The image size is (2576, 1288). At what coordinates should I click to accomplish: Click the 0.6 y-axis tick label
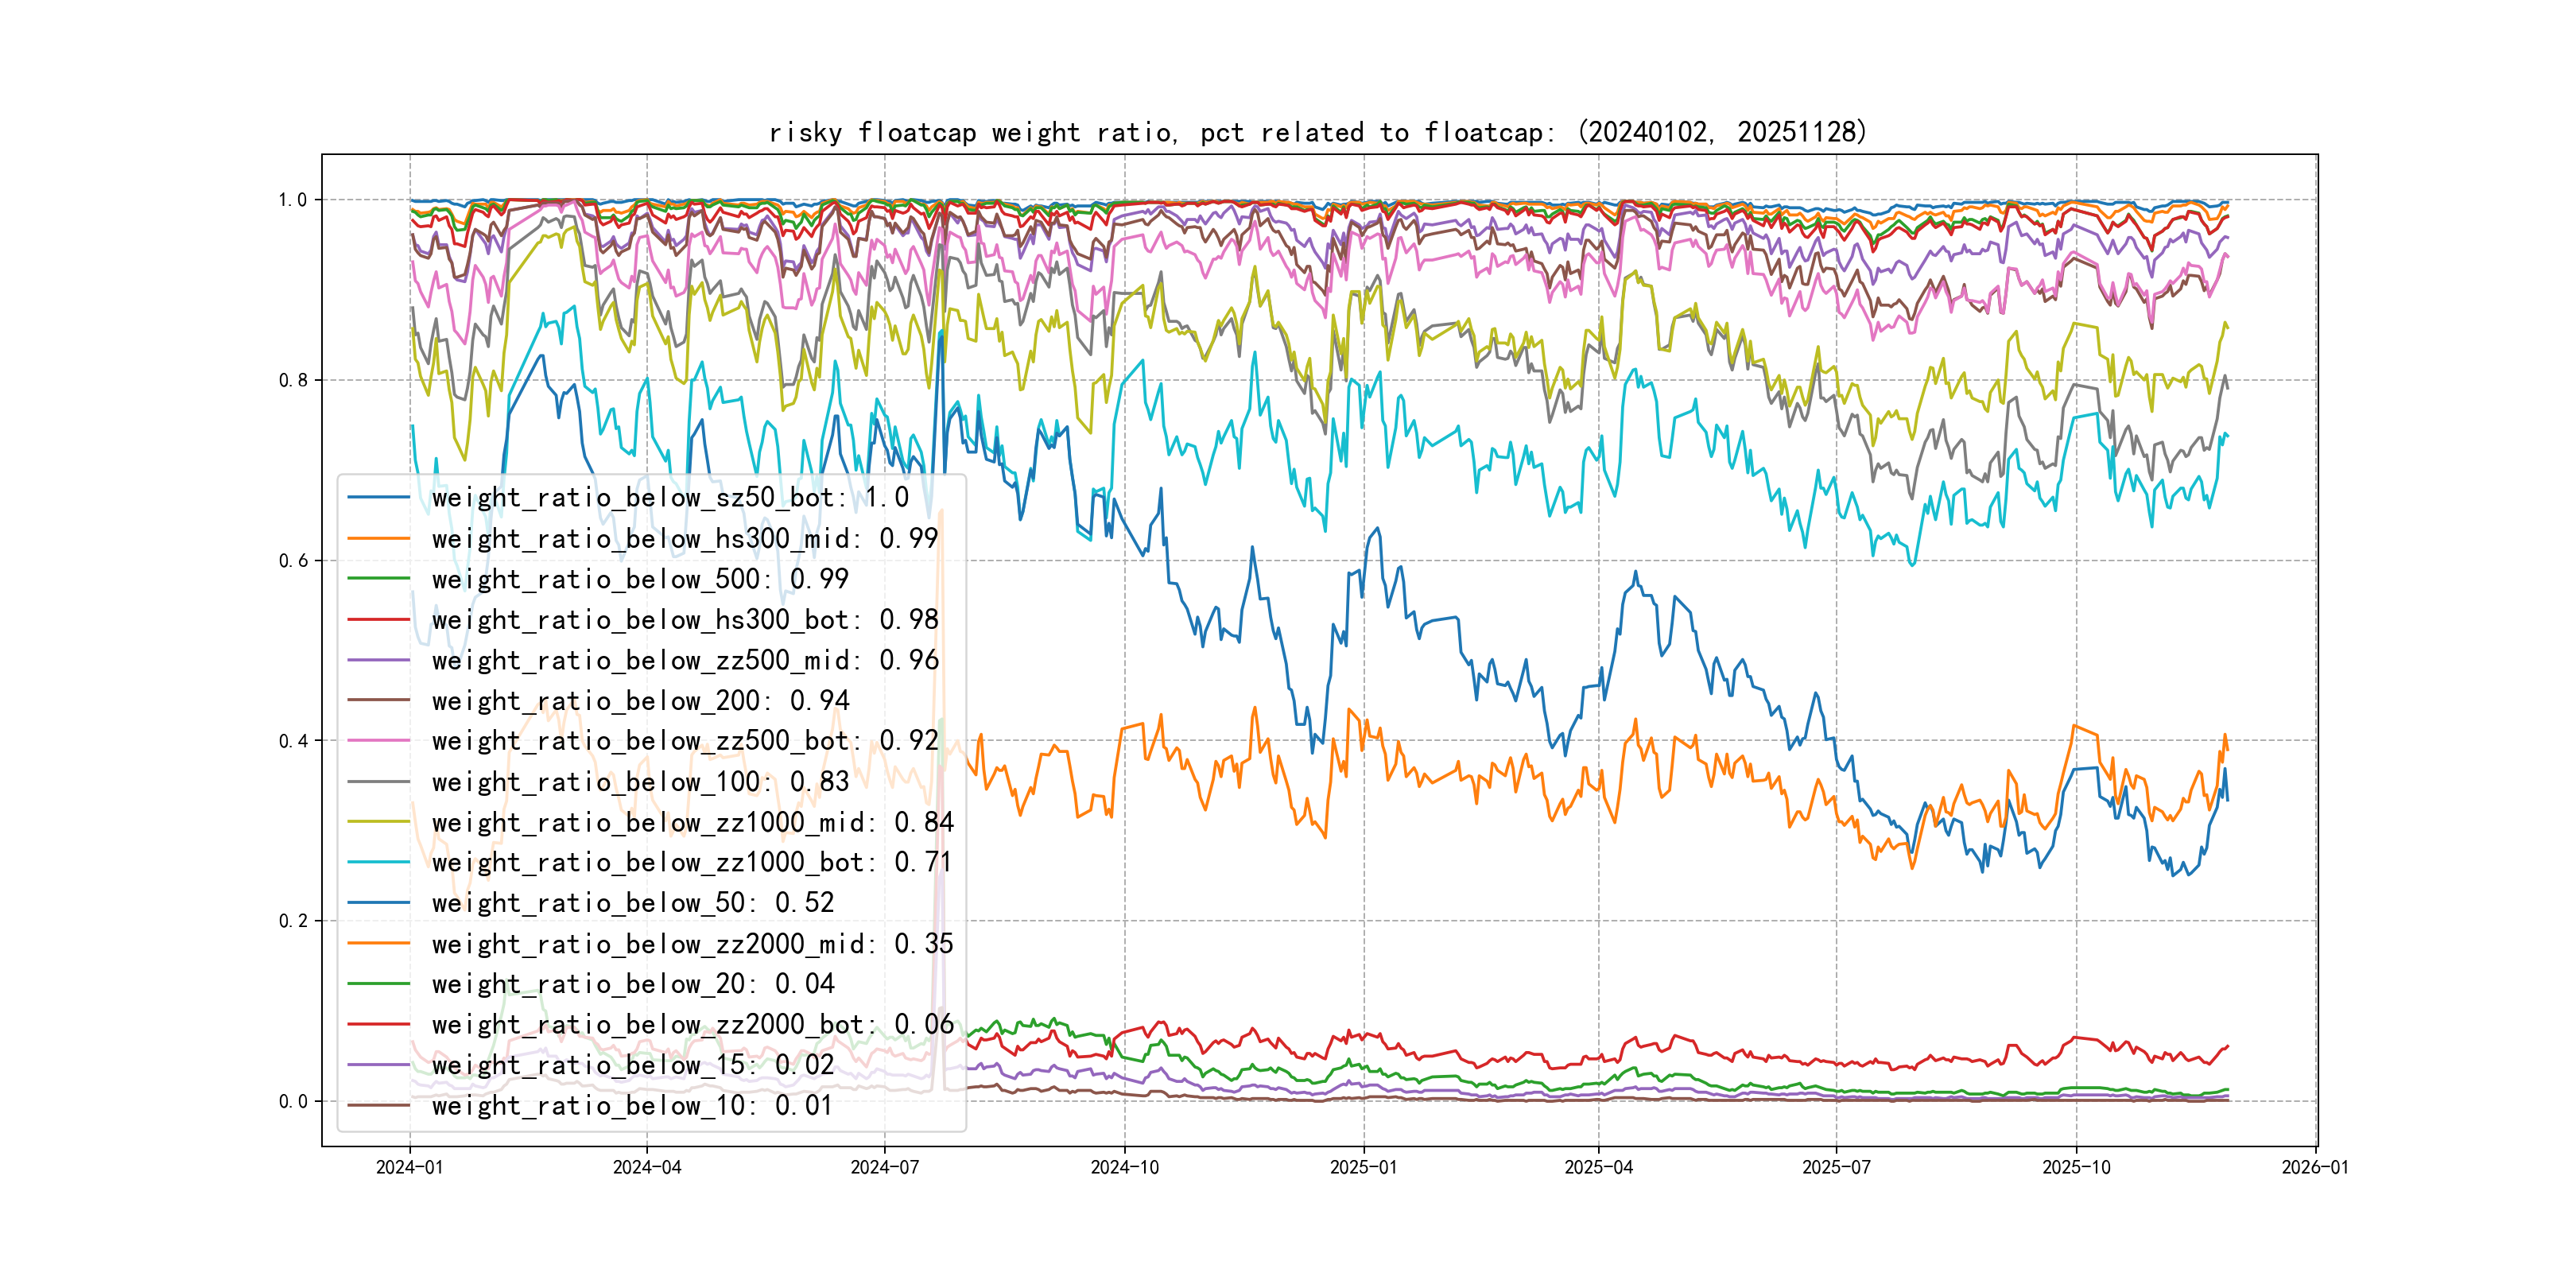point(293,561)
